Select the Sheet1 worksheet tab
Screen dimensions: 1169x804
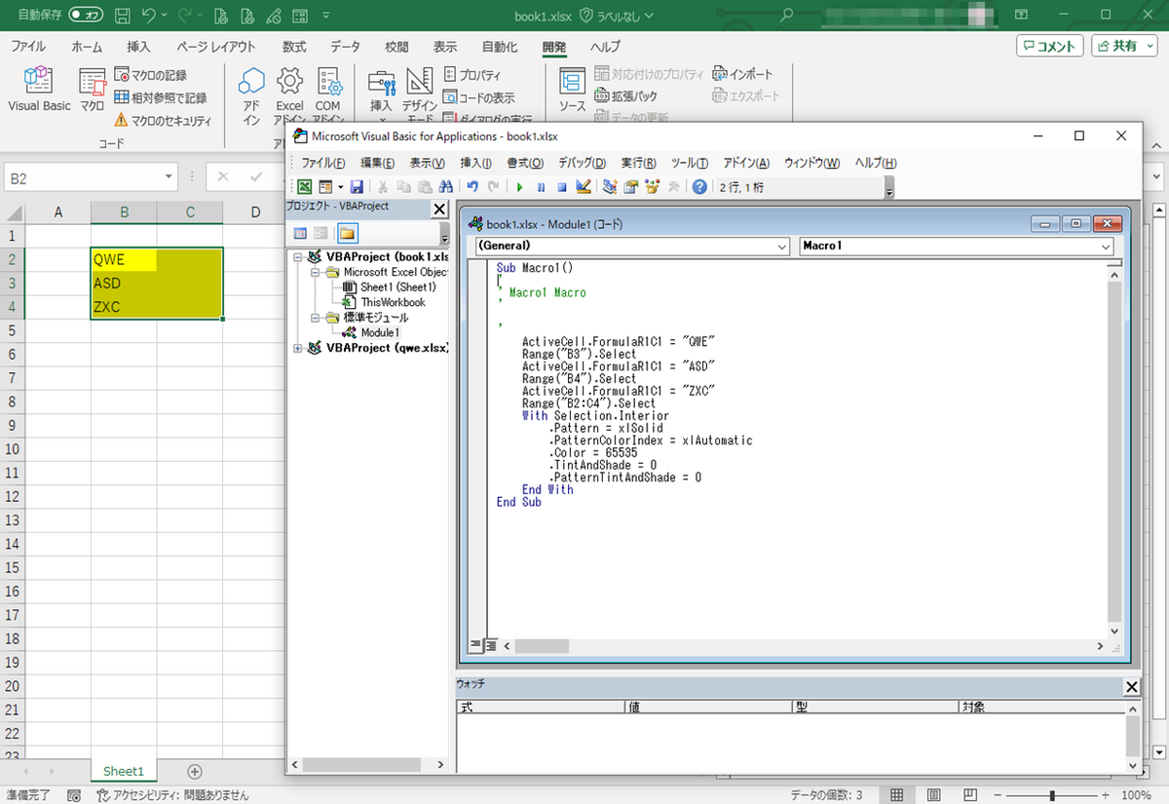(x=123, y=771)
